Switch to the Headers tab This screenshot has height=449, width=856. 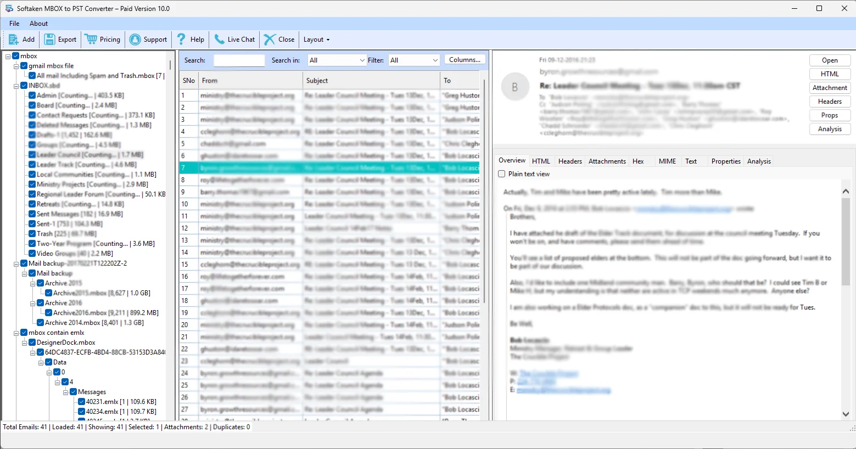(570, 161)
